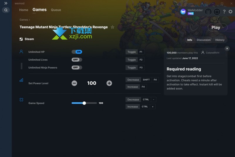The image size is (235, 157).
Task: Favorite the game with star icon
Action: click(113, 27)
